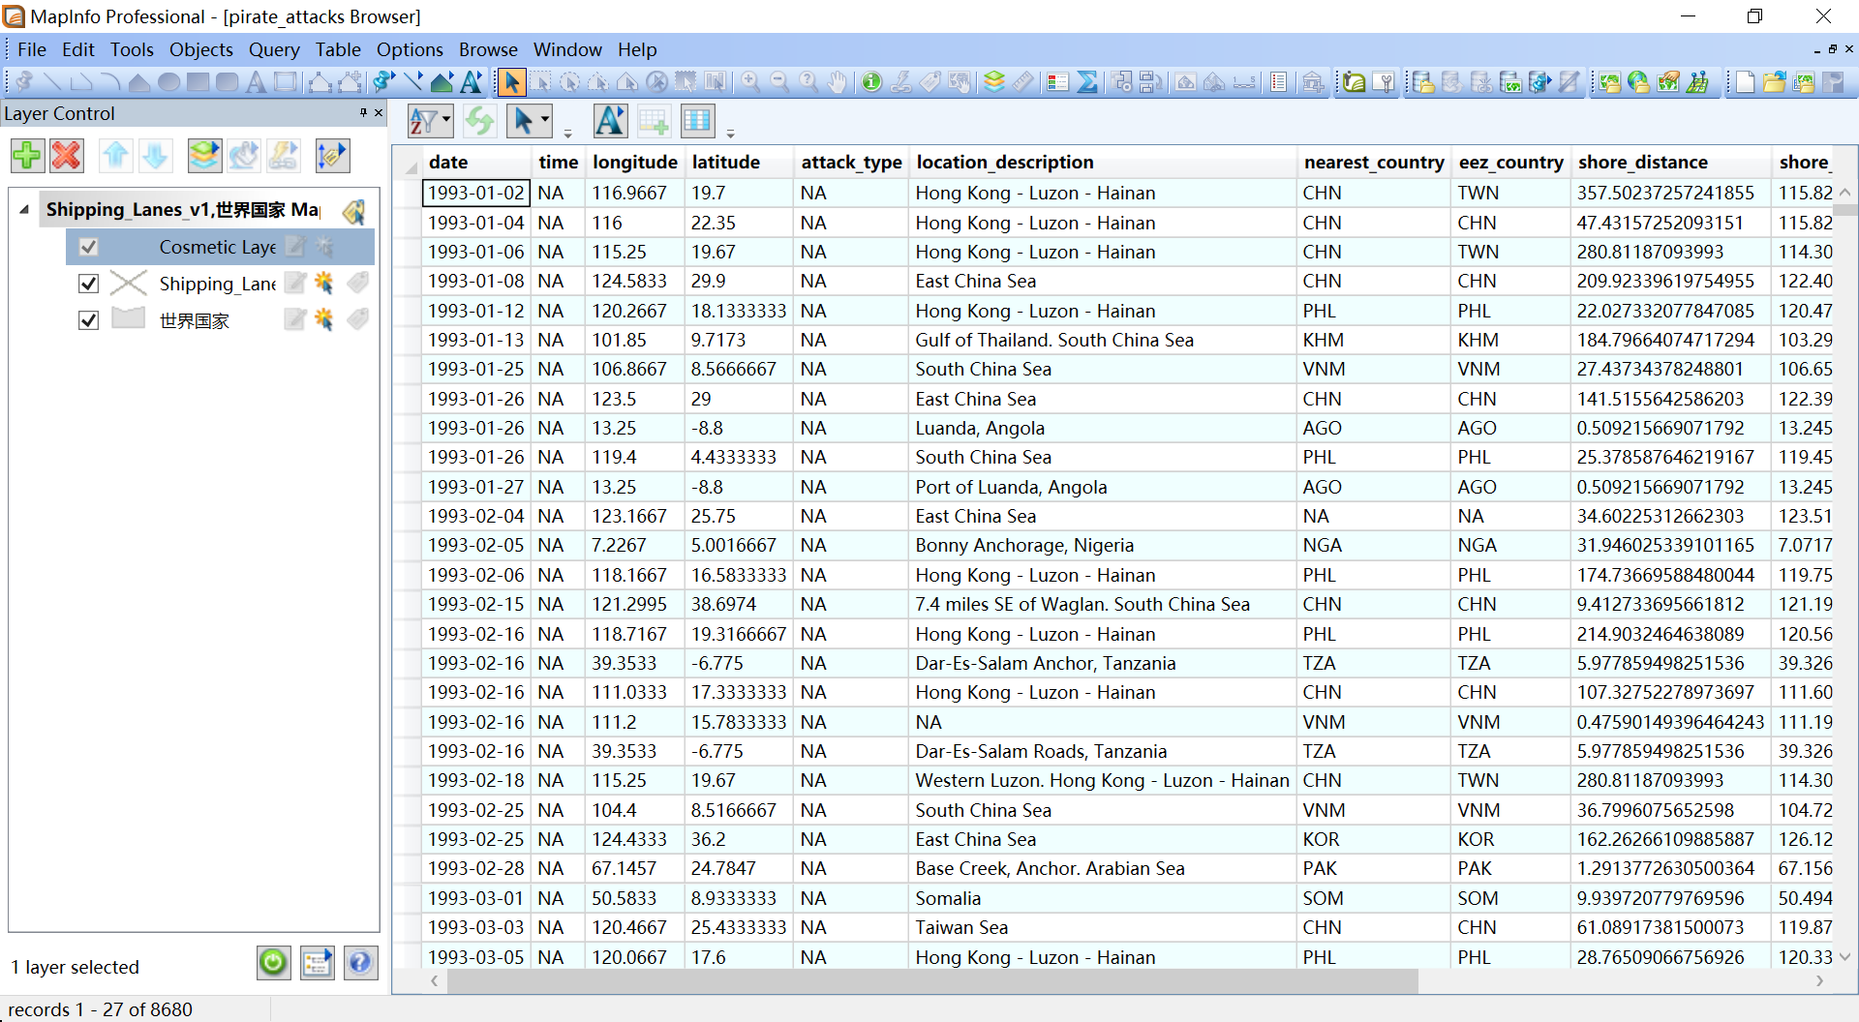This screenshot has width=1859, height=1022.
Task: Click the New document icon
Action: tap(1745, 82)
